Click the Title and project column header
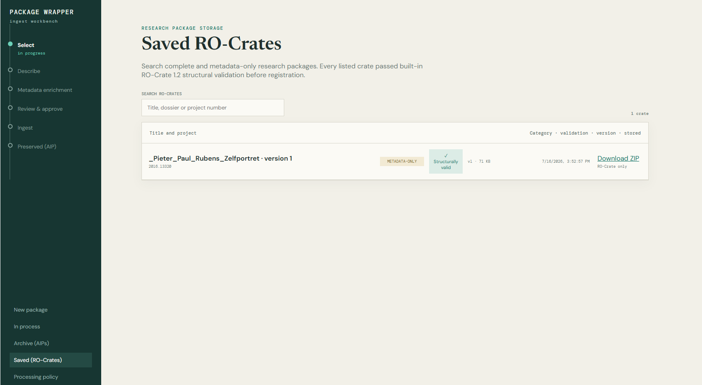 click(x=173, y=133)
